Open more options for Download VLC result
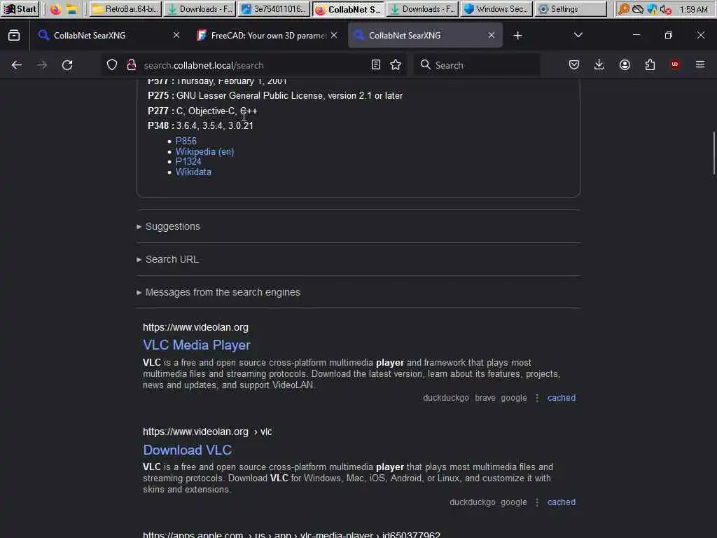 click(537, 502)
